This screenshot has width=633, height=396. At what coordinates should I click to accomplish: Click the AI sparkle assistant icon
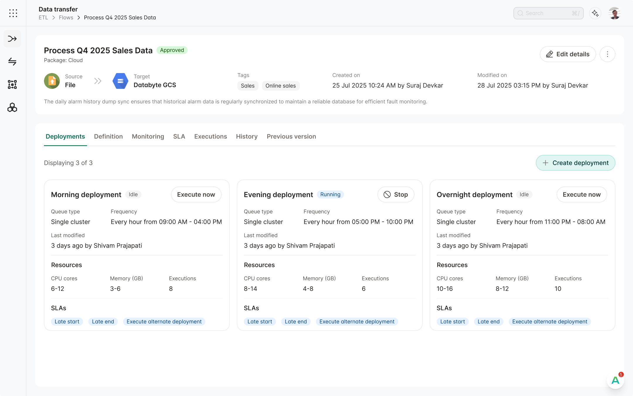tap(595, 13)
